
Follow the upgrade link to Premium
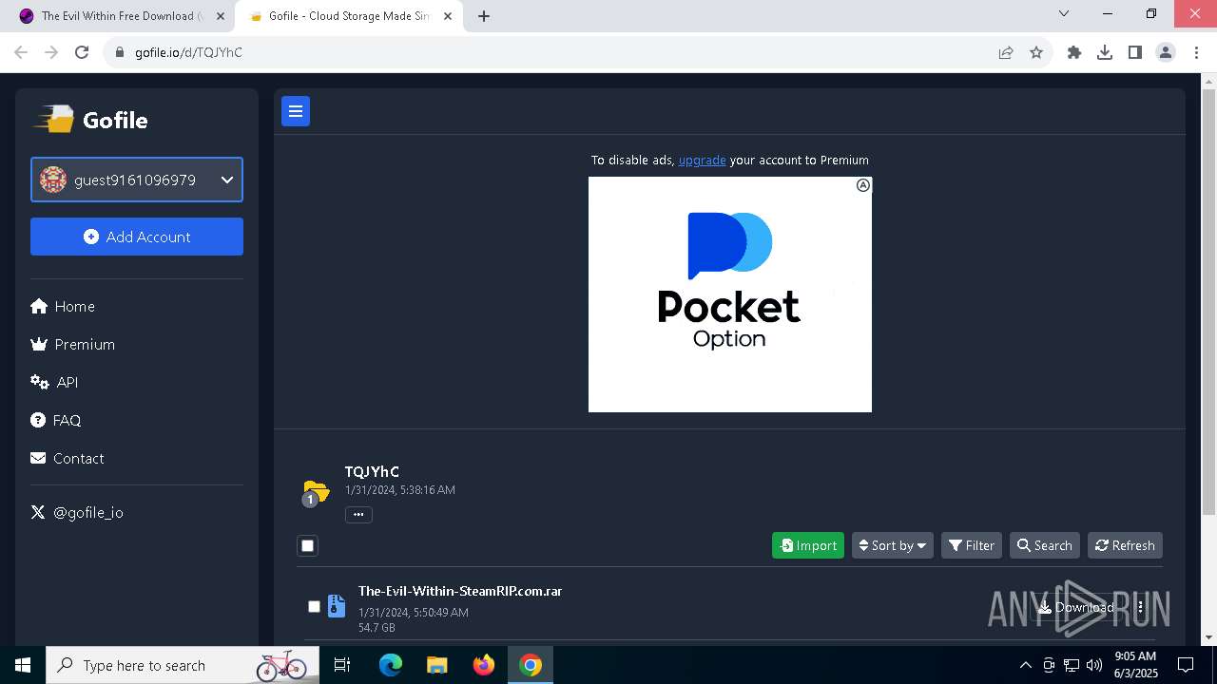(702, 160)
